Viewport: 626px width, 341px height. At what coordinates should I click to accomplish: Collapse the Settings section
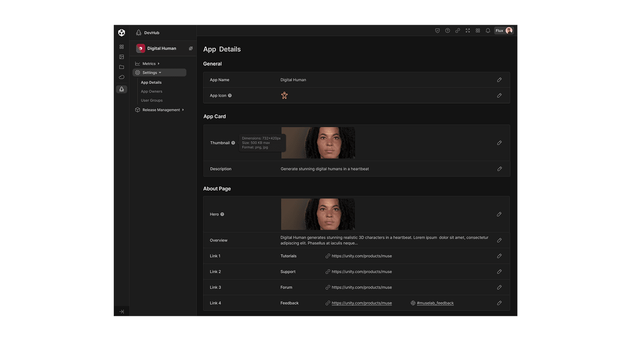(152, 72)
